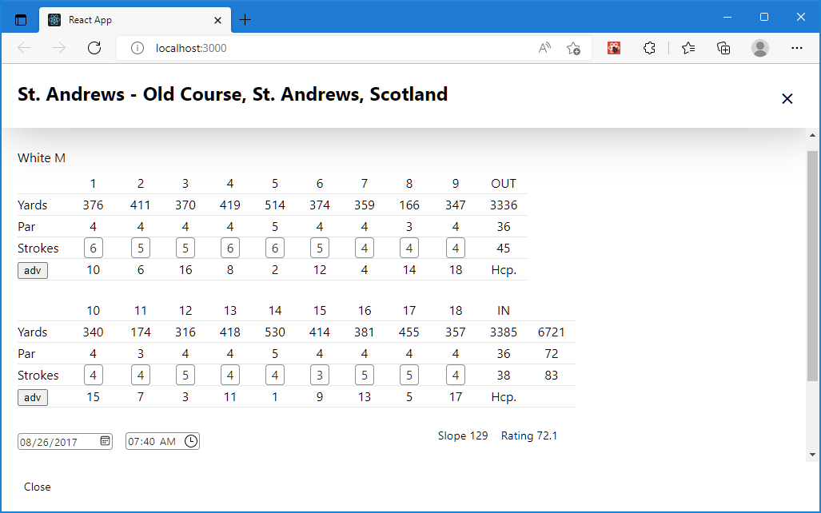
Task: Click the front nine yards total 3336
Action: (x=503, y=205)
